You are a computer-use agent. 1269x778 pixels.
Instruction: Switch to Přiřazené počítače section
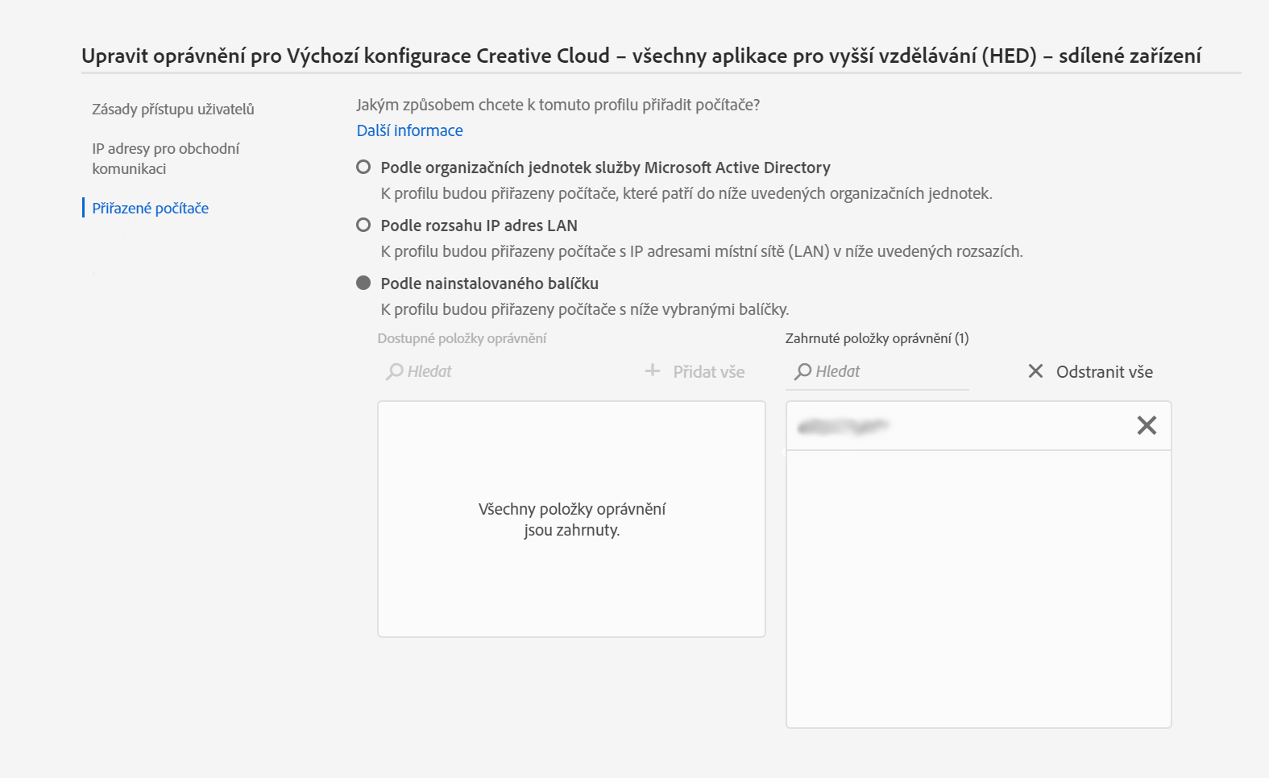[150, 208]
